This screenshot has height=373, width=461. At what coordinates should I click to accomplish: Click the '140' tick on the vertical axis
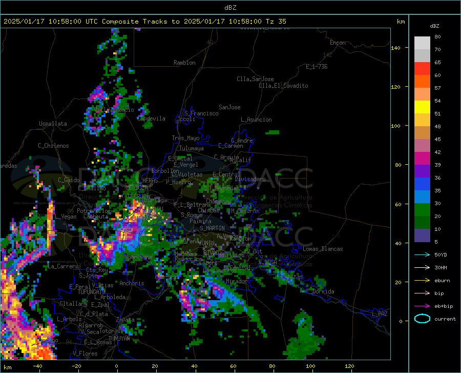point(395,48)
